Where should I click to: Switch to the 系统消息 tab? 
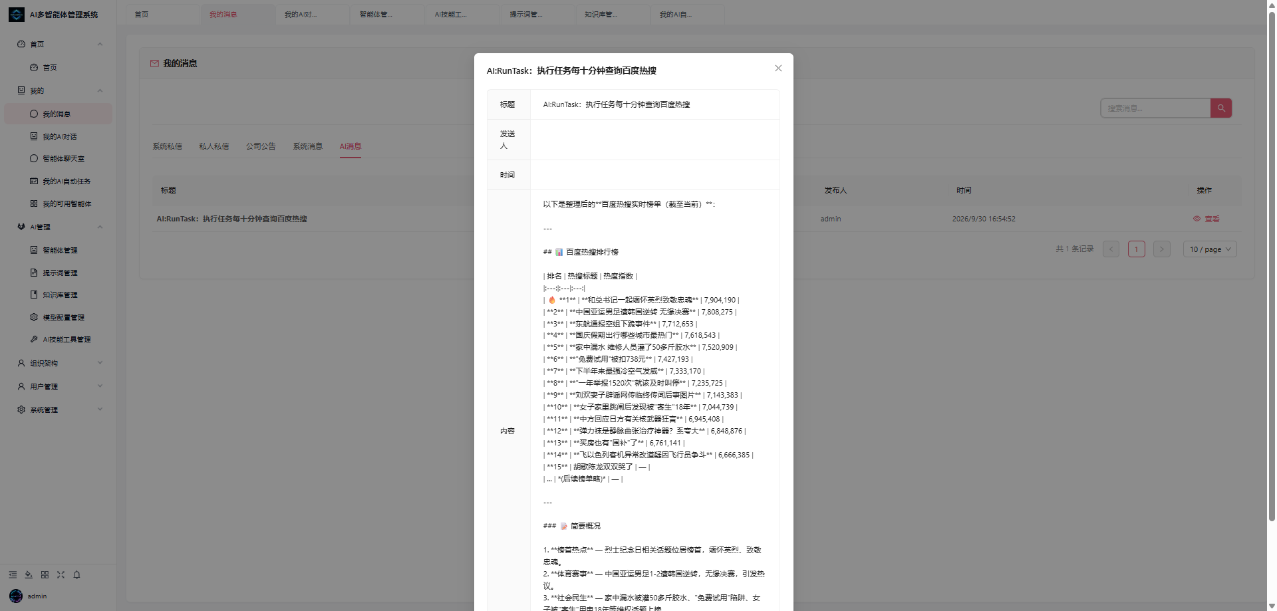click(307, 146)
